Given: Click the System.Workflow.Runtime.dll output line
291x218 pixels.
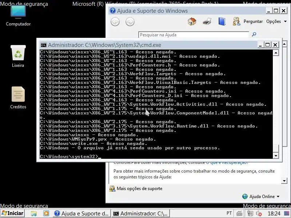Looking at the screenshot, I should click(149, 126).
